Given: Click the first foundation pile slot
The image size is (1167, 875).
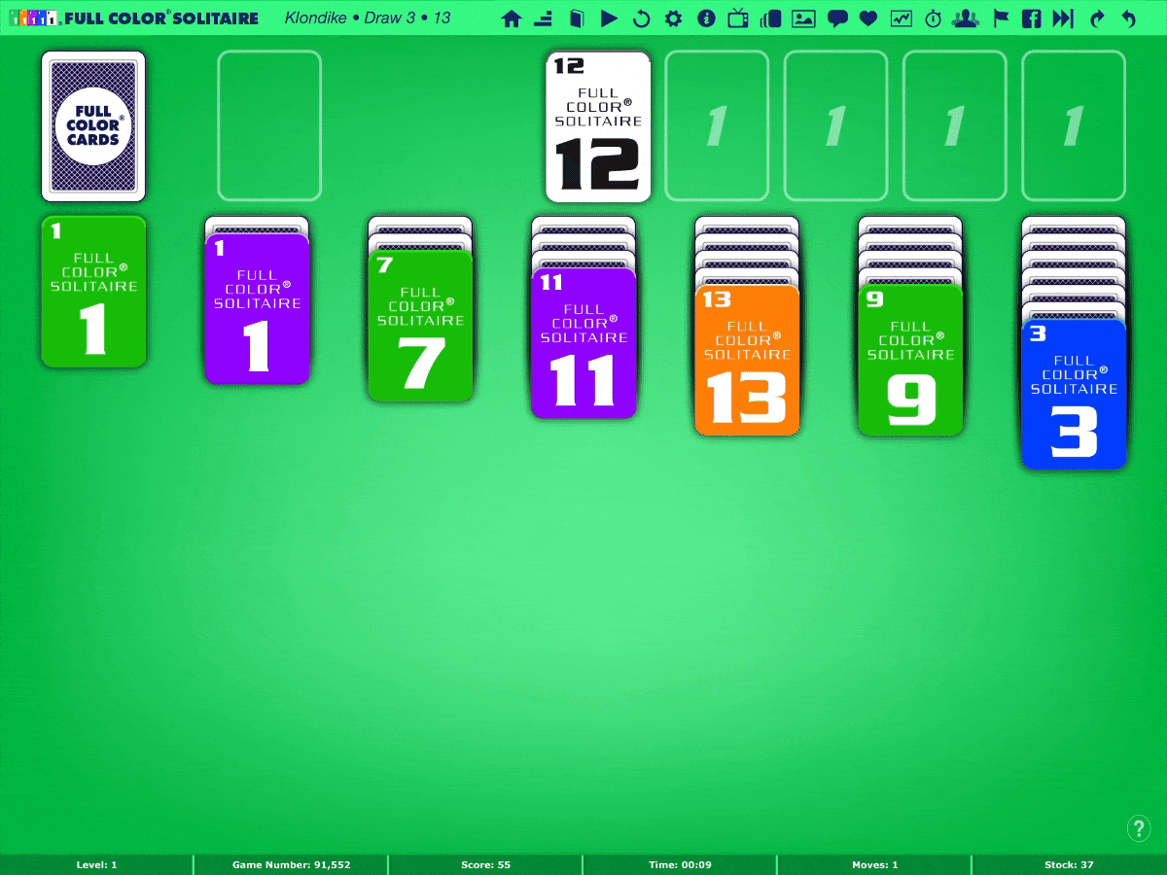Looking at the screenshot, I should click(x=717, y=126).
